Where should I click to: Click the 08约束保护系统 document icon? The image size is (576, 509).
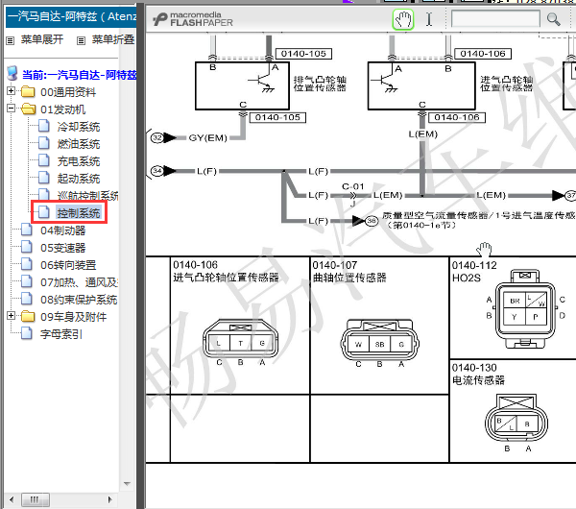coord(27,299)
